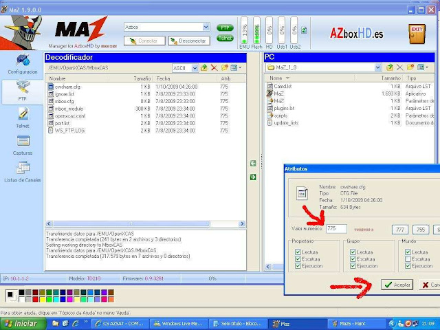440x330 pixels.
Task: Click the Cancel button in Atributos
Action: tap(429, 285)
